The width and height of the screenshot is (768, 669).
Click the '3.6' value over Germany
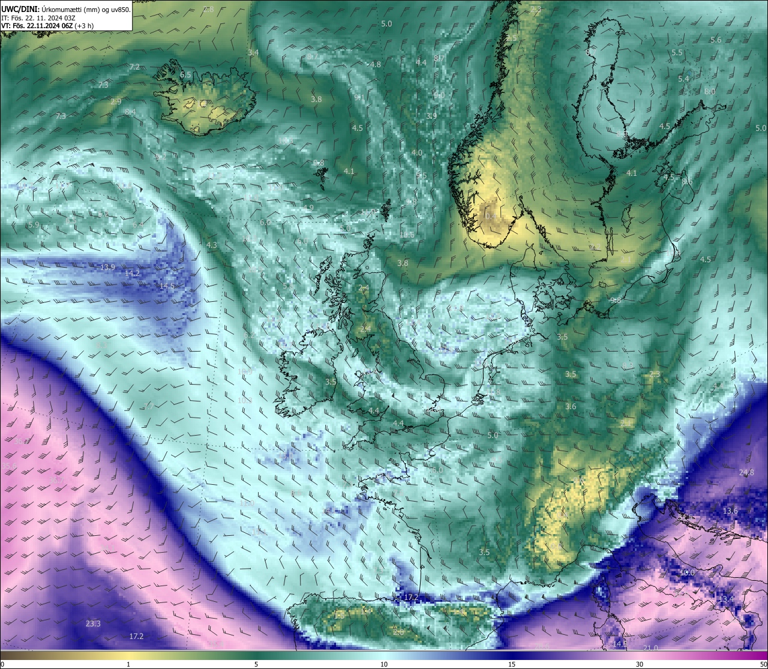pos(571,407)
